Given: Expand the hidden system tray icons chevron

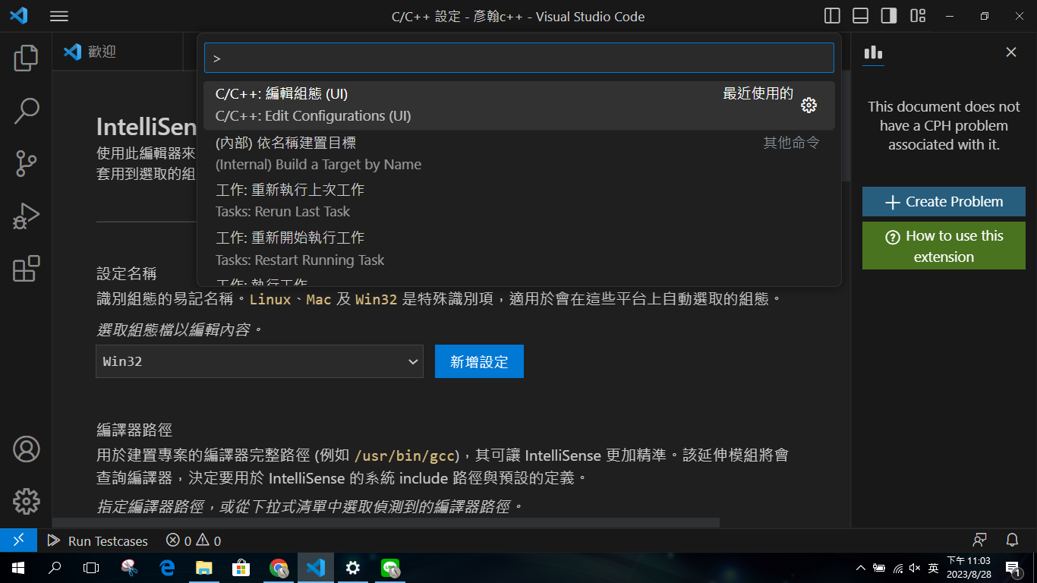Looking at the screenshot, I should coord(860,567).
